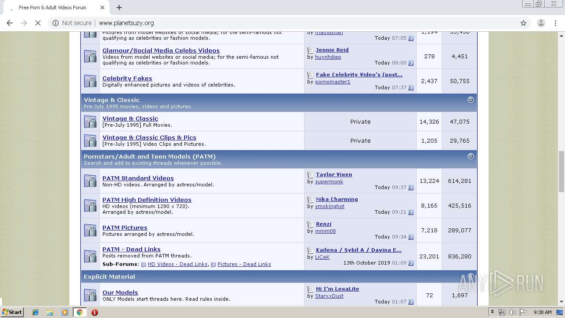565x318 pixels.
Task: Click forum status icon for PATM High Definition Videos
Action: [x=90, y=206]
